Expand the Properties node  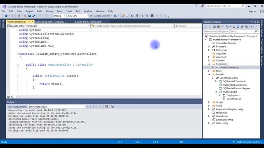[x=209, y=46]
